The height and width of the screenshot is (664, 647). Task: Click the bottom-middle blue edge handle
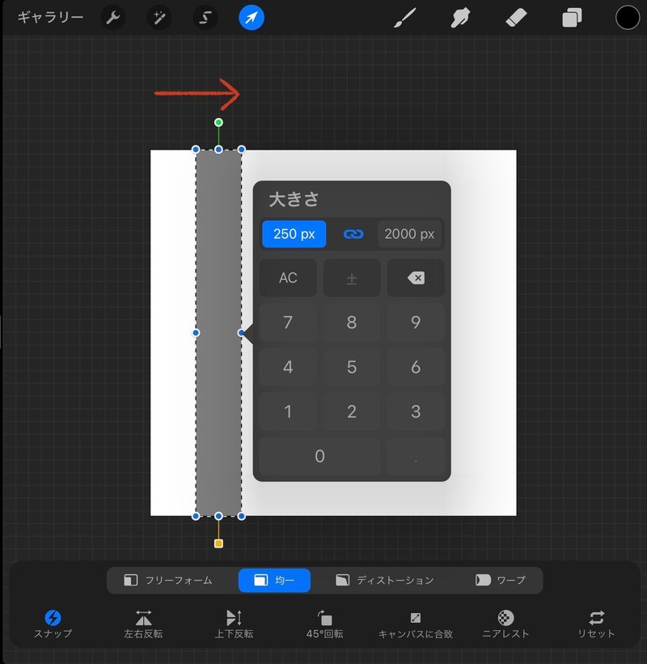[x=218, y=516]
